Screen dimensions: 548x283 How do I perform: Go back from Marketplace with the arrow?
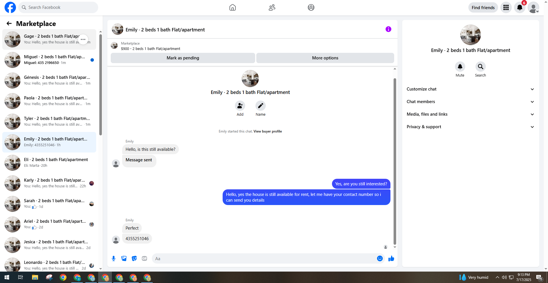click(9, 23)
